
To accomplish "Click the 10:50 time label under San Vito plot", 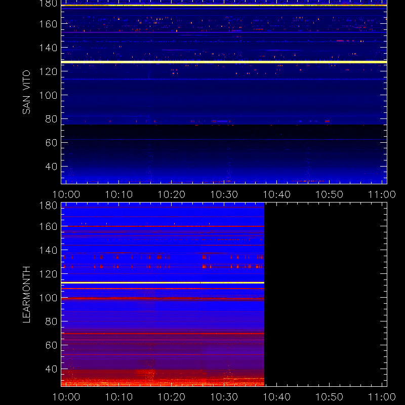I will [330, 194].
